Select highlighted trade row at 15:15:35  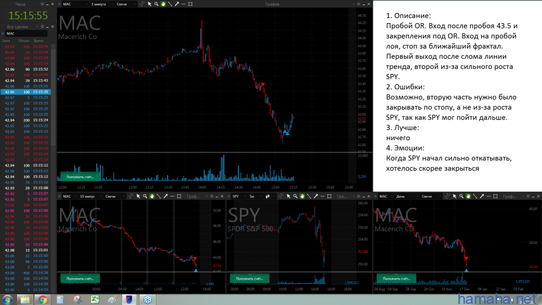pos(26,92)
